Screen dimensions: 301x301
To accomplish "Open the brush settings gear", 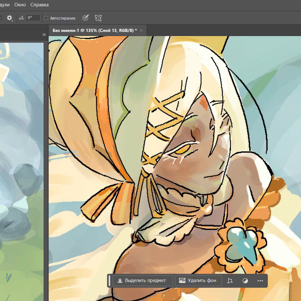I will (x=9, y=18).
